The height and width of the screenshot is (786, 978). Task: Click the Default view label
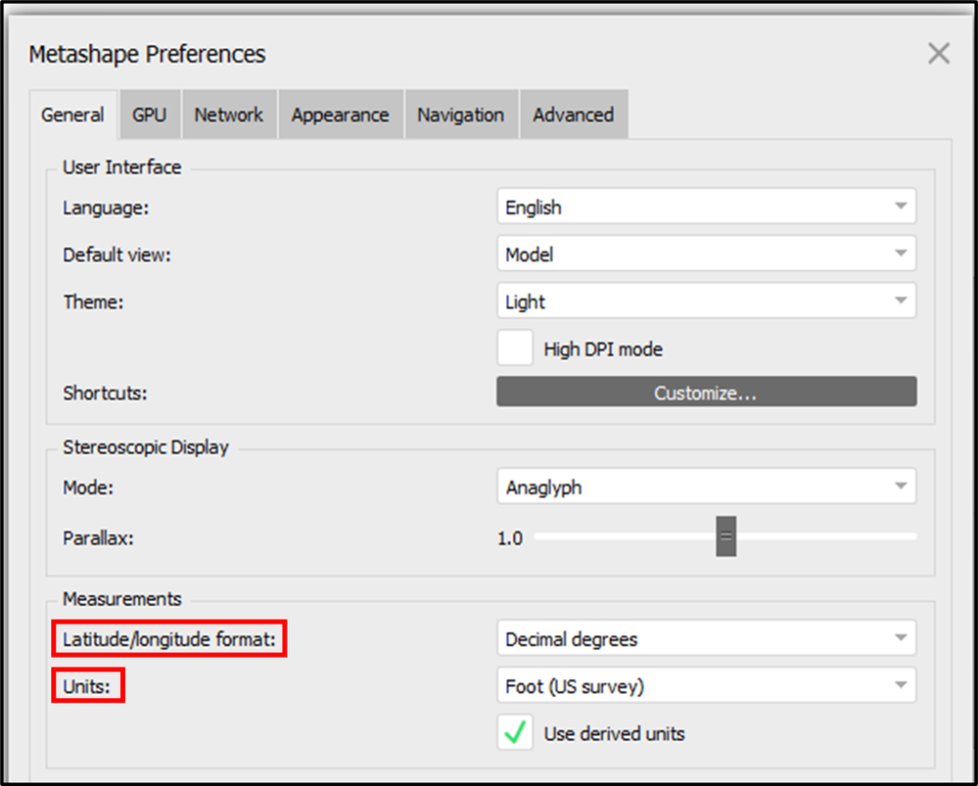point(116,255)
